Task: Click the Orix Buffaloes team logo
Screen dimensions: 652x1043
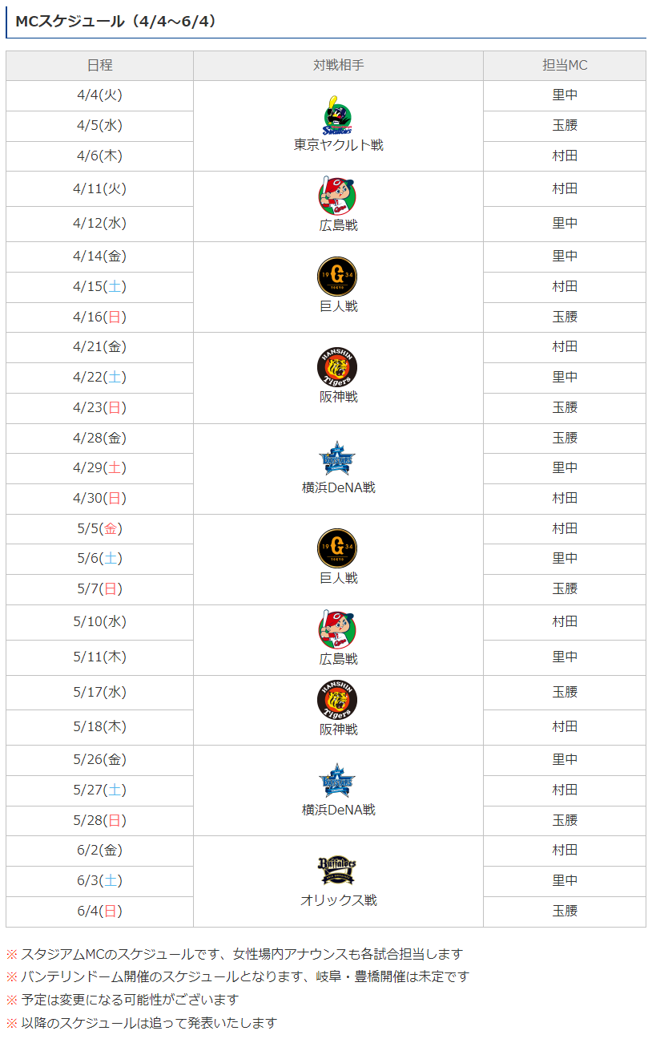Action: pos(338,871)
